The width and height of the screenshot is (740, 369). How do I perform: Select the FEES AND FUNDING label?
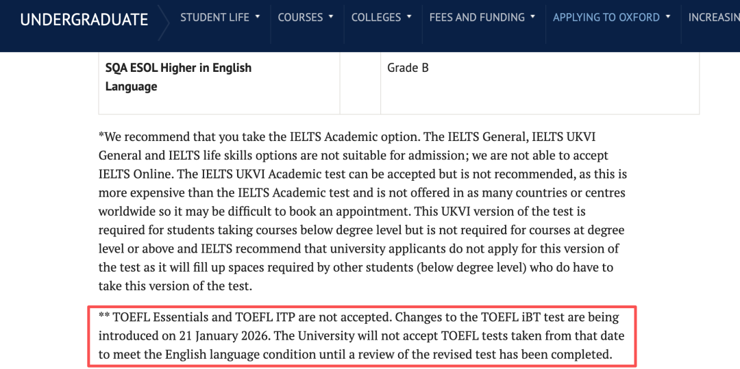(x=477, y=17)
